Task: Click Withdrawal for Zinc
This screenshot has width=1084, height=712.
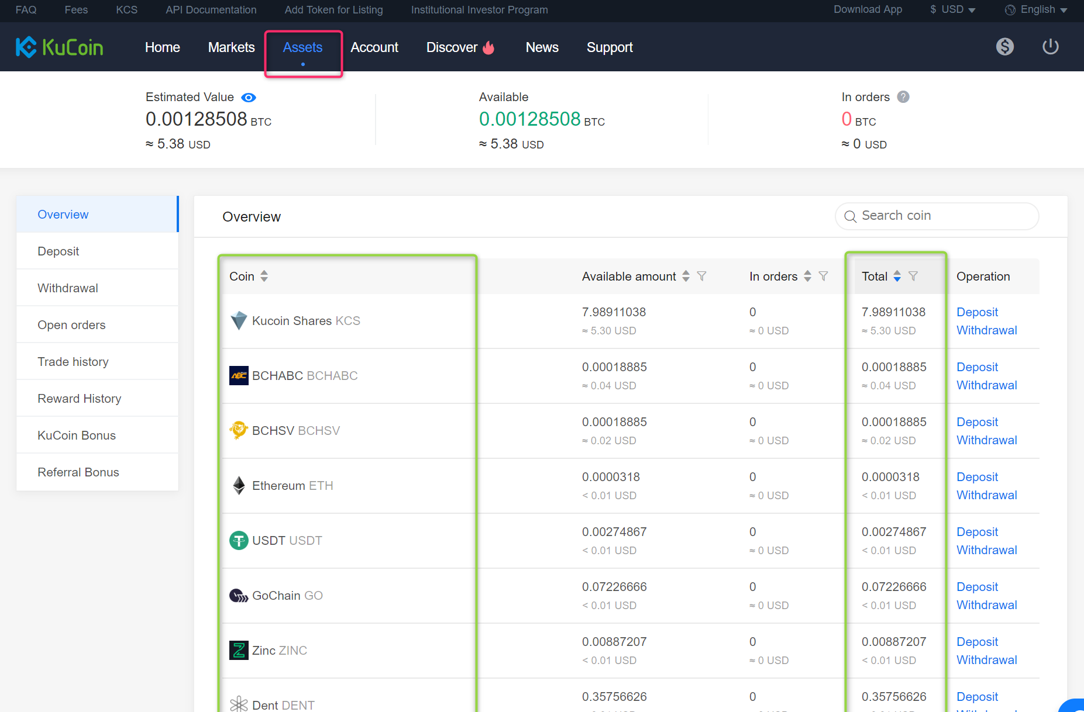Action: 987,660
